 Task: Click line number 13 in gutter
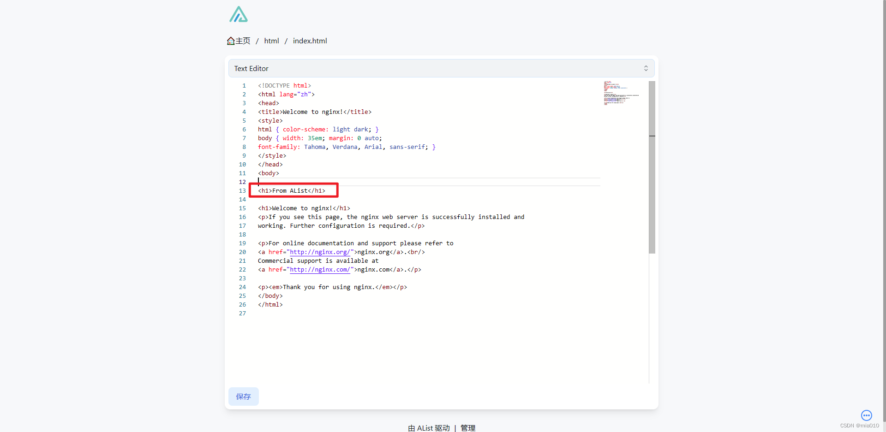click(242, 191)
